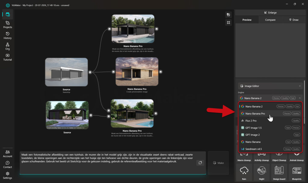Open the Account page
The height and width of the screenshot is (183, 308).
[x=8, y=154]
